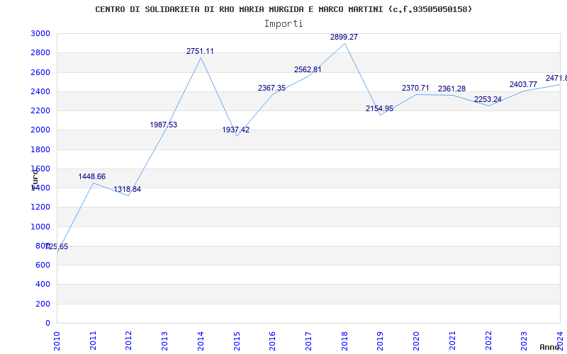Click x-axis year 2017
Viewport: 567px width, 354px height.
(308, 341)
